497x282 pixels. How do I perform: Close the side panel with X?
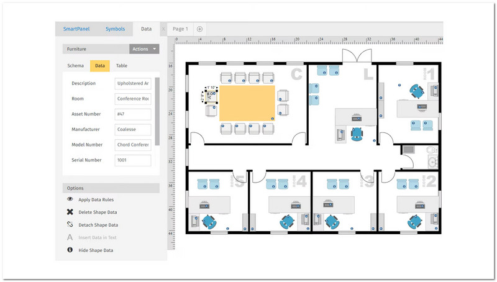click(163, 29)
